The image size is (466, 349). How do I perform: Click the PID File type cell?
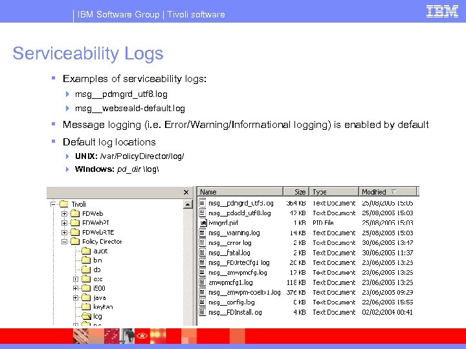tap(323, 223)
